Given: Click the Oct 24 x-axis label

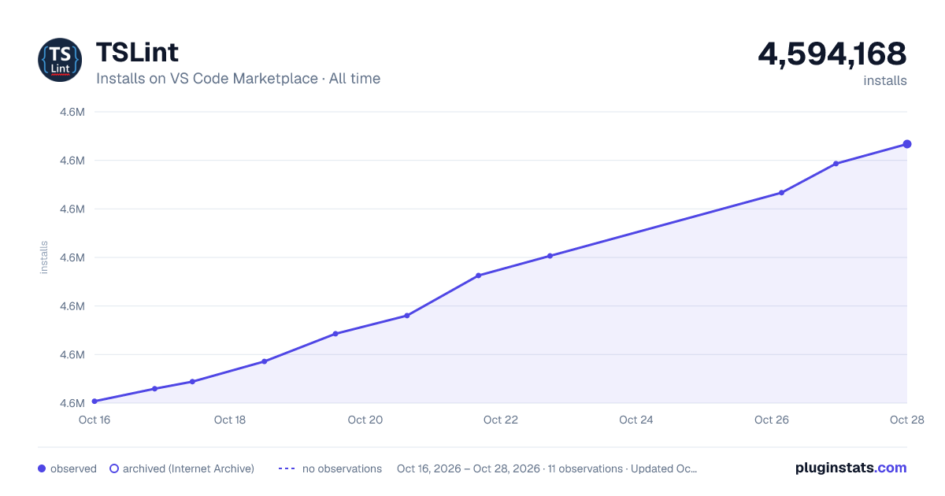Looking at the screenshot, I should pos(636,420).
